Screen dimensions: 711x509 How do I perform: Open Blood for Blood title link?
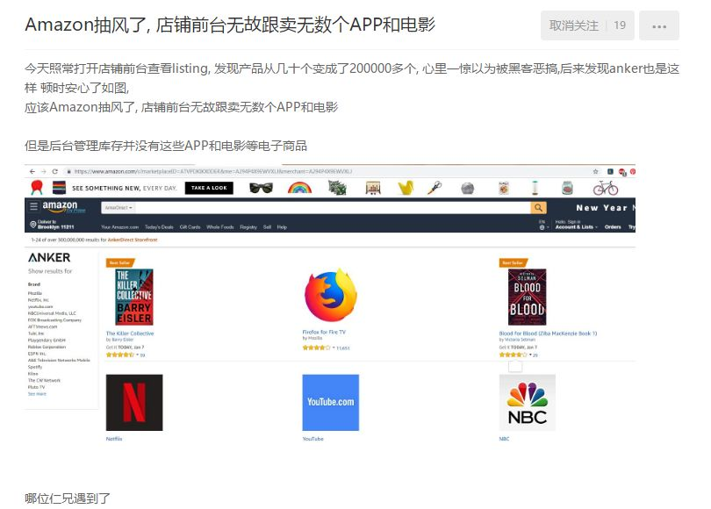point(548,333)
